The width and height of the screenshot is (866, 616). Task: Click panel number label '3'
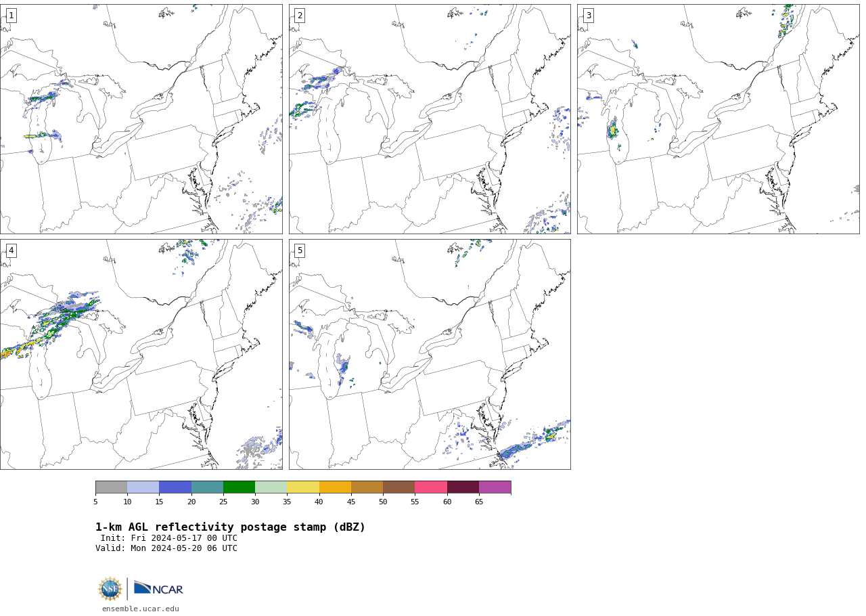click(588, 16)
